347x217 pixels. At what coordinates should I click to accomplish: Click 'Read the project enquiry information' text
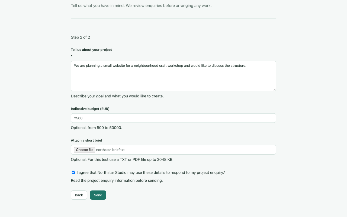click(x=117, y=180)
